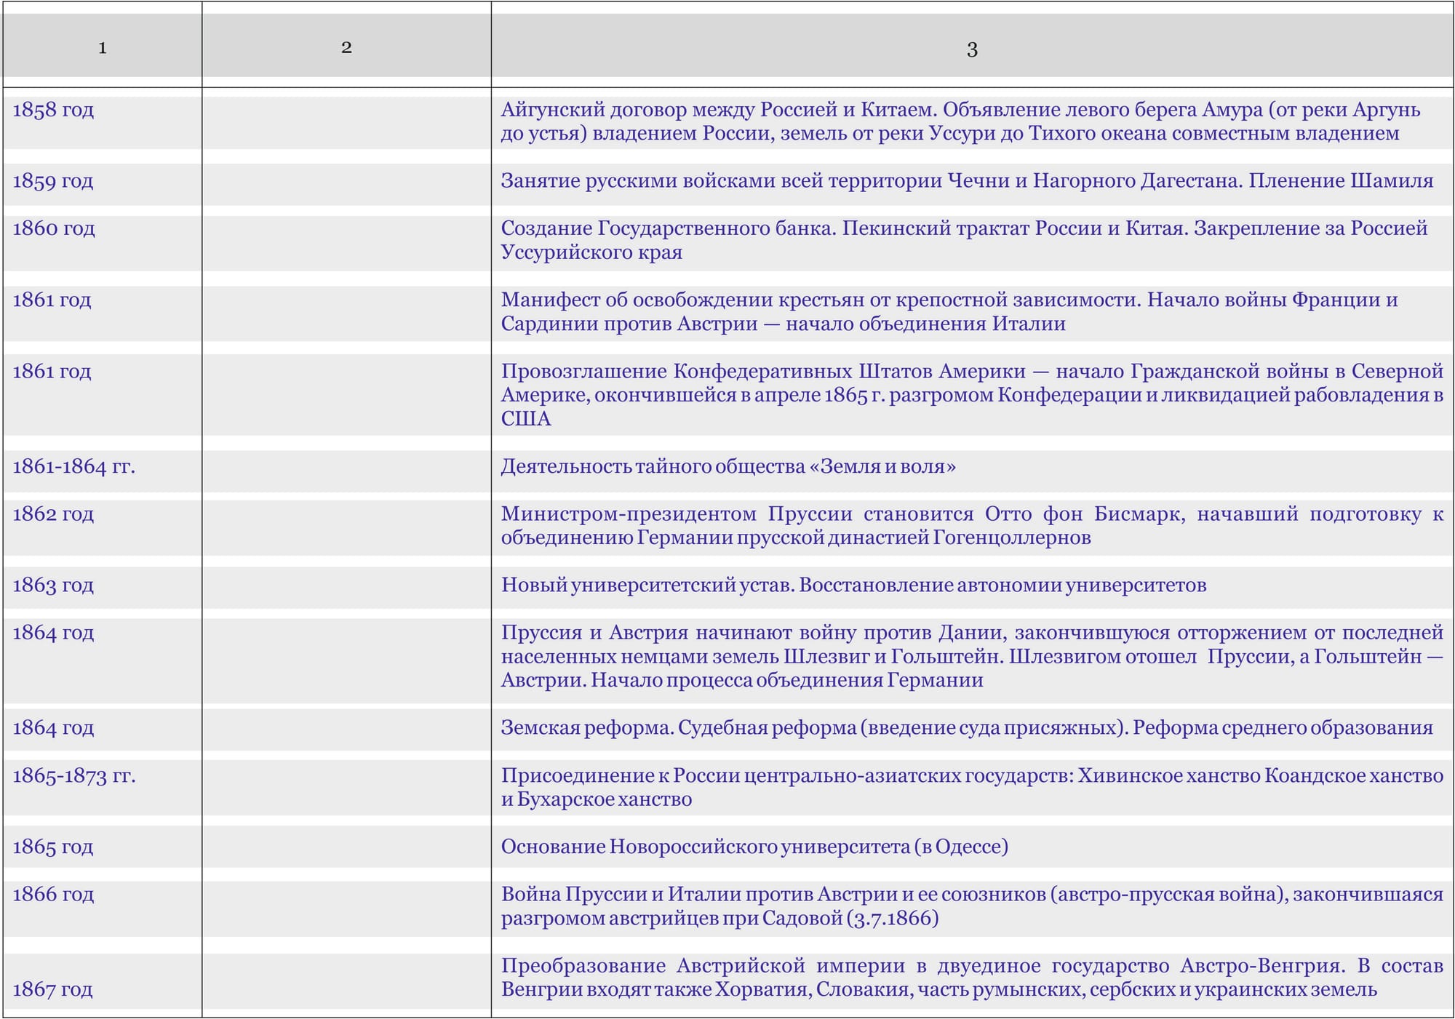This screenshot has height=1019, width=1455.
Task: Click the date cell '1861-1864 гг.'
Action: click(x=73, y=466)
